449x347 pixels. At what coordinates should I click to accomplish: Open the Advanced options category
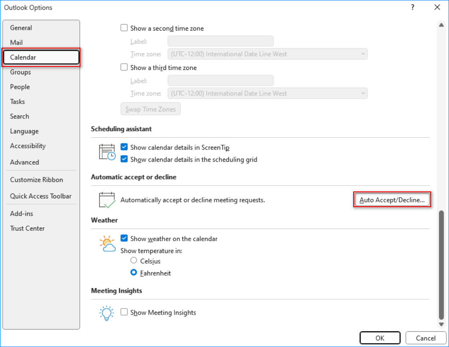tap(41, 162)
